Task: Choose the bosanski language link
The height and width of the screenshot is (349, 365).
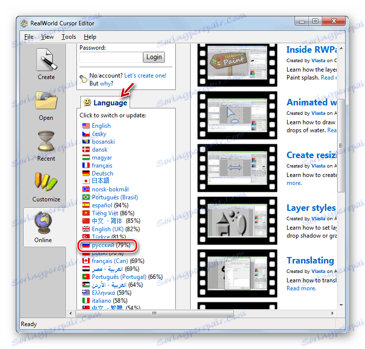Action: (x=103, y=142)
